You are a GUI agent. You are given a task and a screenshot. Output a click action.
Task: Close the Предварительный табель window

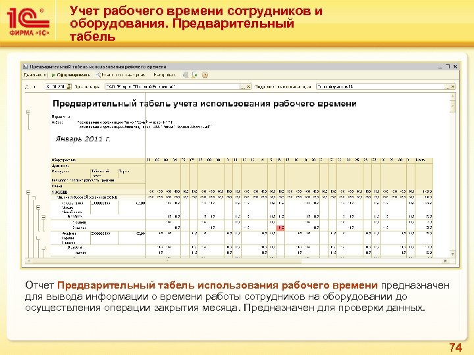coord(456,66)
